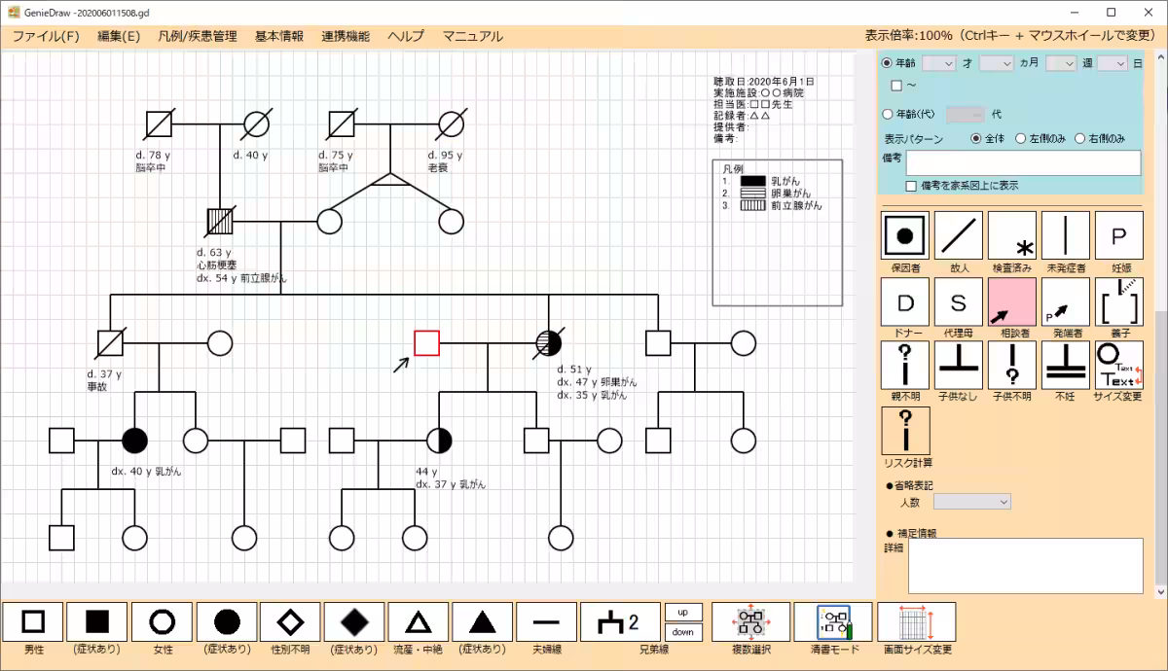Open the 基本情報 menu
Viewport: 1168px width, 671px height.
coord(279,36)
